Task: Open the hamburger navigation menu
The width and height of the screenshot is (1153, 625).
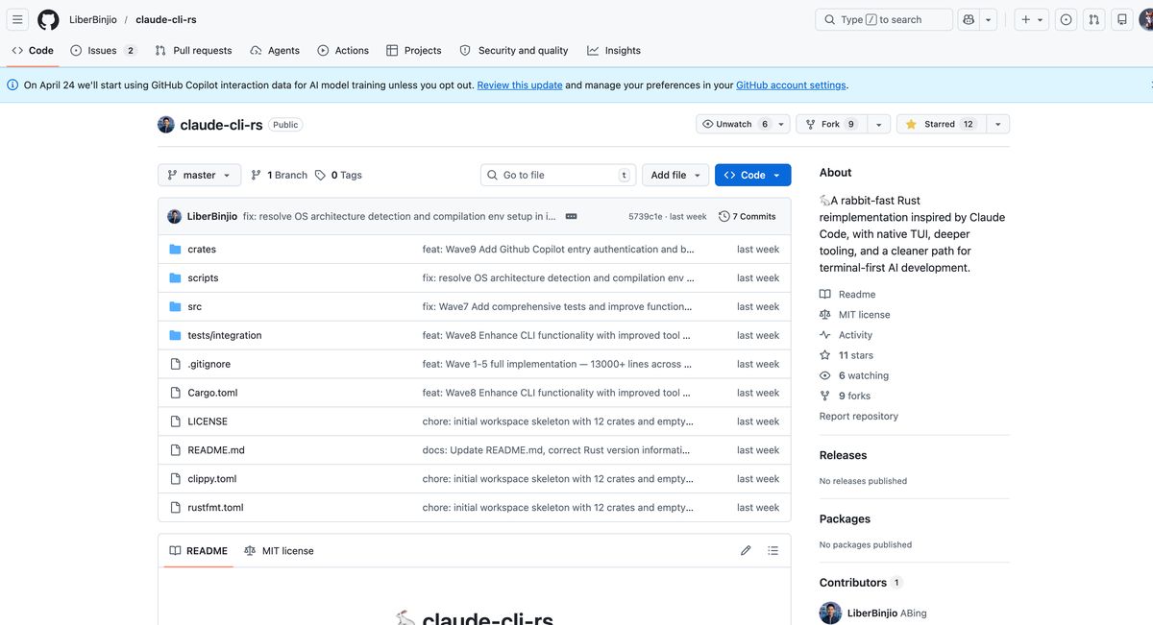Action: (17, 19)
